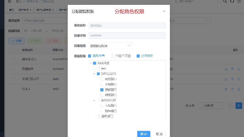Check the 研发部门 checkbox

[x=102, y=79]
